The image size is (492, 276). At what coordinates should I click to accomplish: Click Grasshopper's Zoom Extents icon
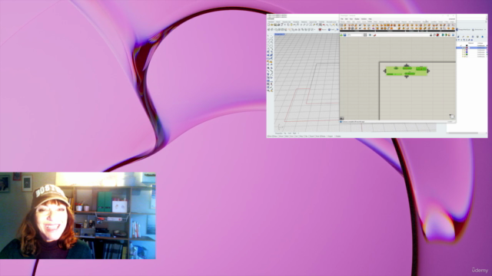365,35
